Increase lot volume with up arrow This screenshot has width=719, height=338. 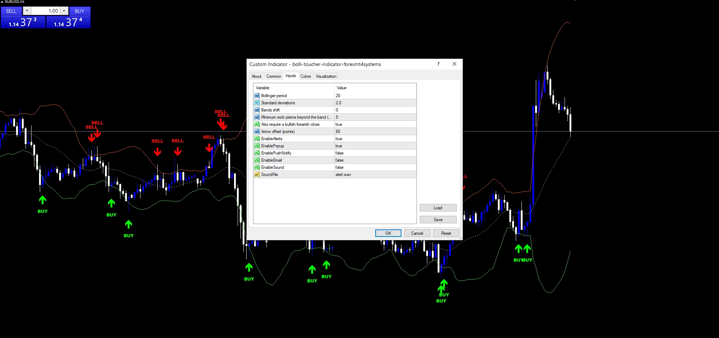[x=64, y=11]
